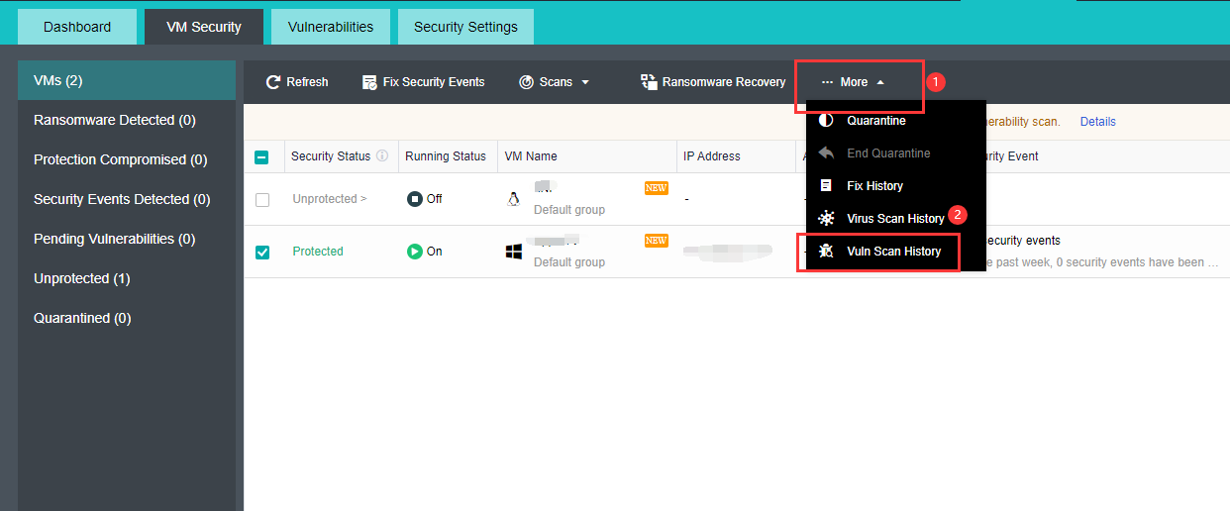Screen dimensions: 1230x511
Task: Sort by the VM Name column header
Action: click(531, 156)
